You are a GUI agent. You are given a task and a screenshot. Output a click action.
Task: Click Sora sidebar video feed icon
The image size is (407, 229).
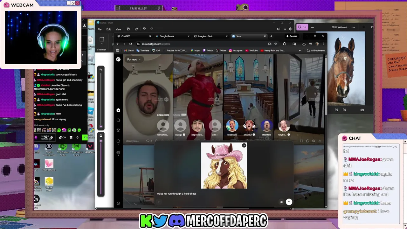118,110
